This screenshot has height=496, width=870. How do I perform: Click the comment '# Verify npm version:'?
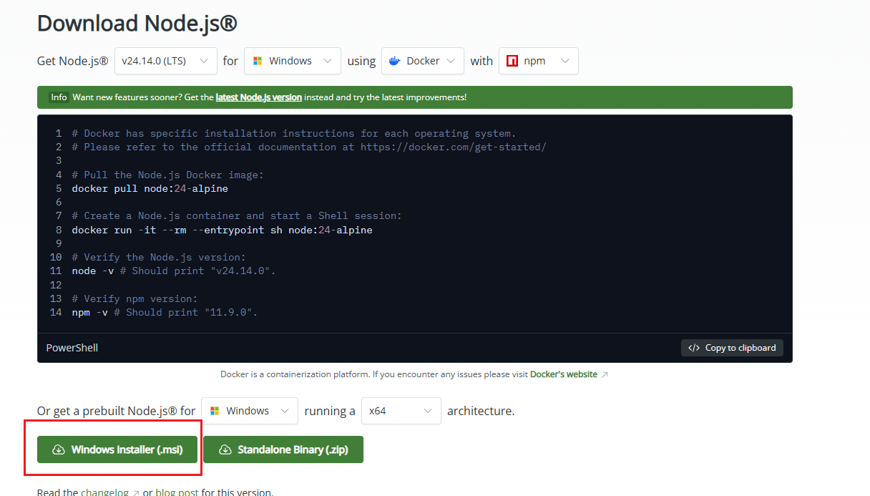click(135, 299)
